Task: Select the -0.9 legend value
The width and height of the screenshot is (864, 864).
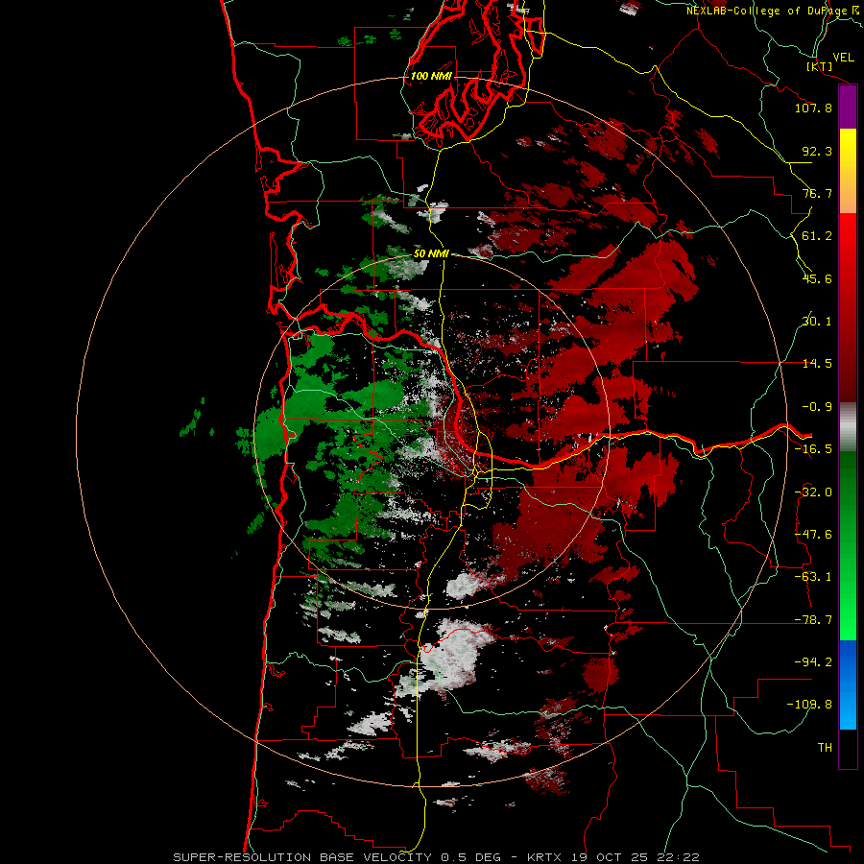Action: click(x=817, y=407)
